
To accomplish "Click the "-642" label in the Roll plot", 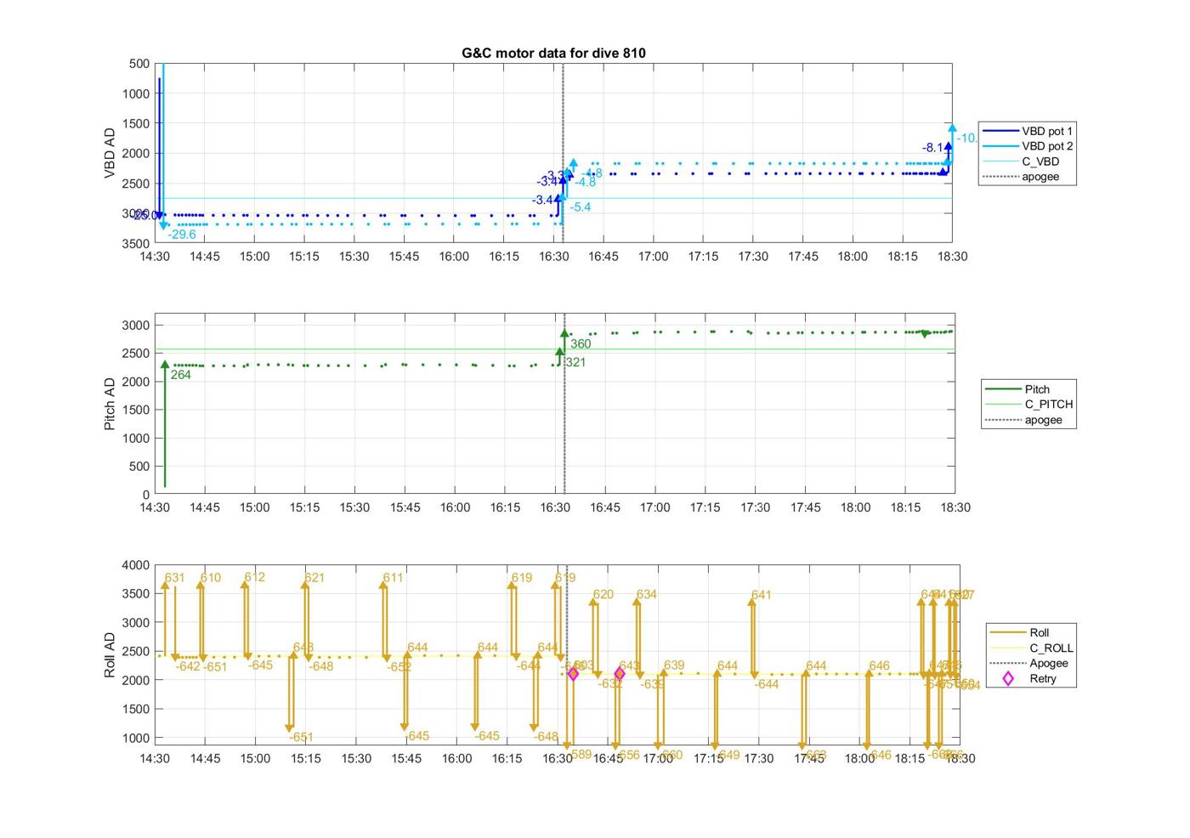I will (188, 666).
